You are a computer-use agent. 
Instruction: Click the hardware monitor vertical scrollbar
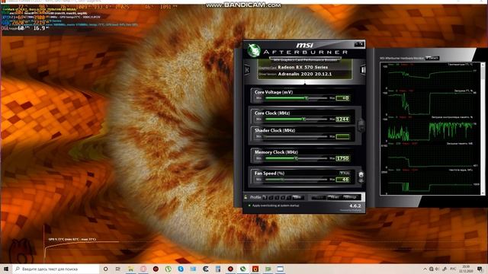point(483,129)
